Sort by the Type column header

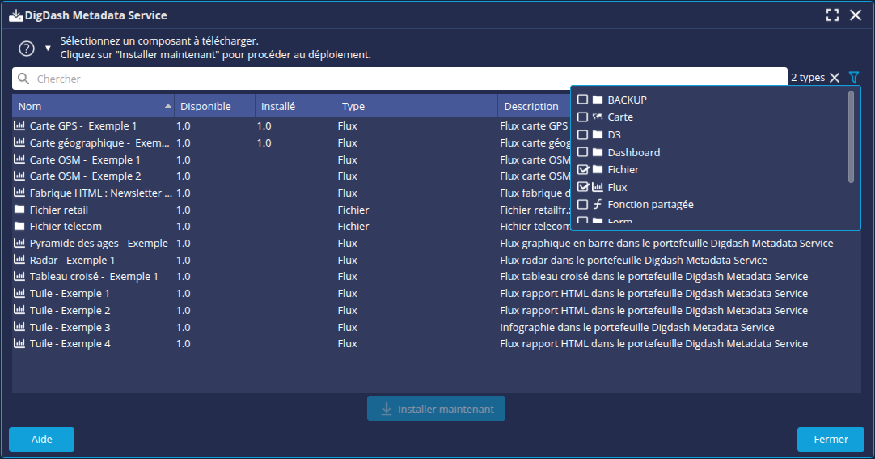tap(416, 106)
